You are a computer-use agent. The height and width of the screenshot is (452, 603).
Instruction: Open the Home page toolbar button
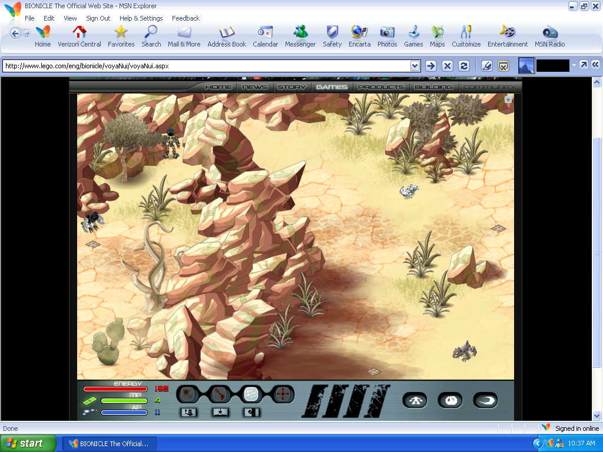point(42,37)
